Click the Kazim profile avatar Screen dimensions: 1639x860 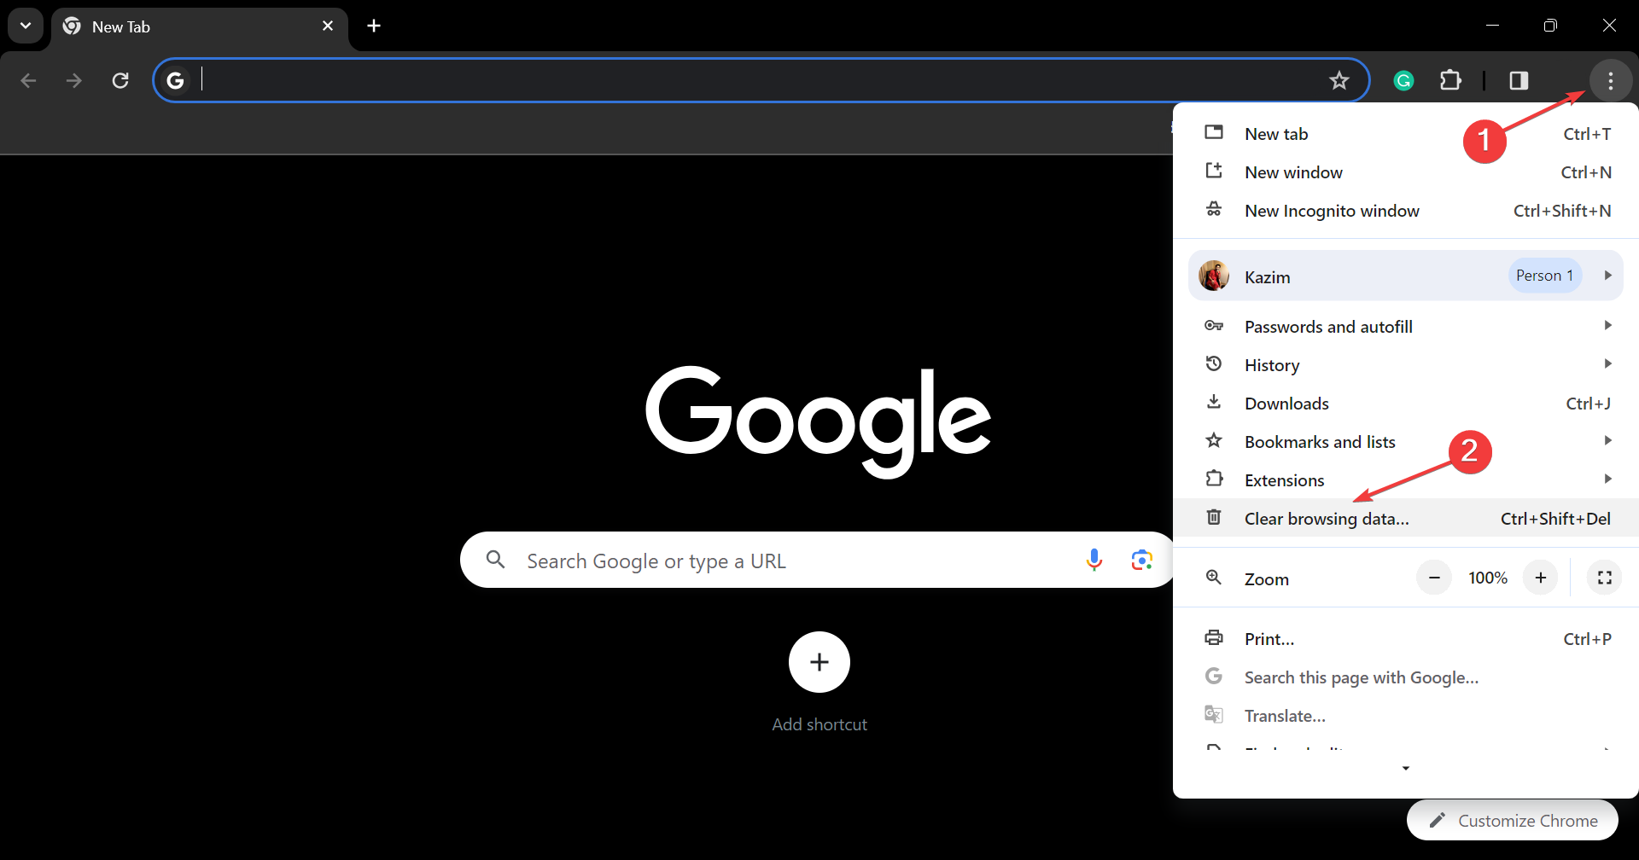[x=1214, y=276]
